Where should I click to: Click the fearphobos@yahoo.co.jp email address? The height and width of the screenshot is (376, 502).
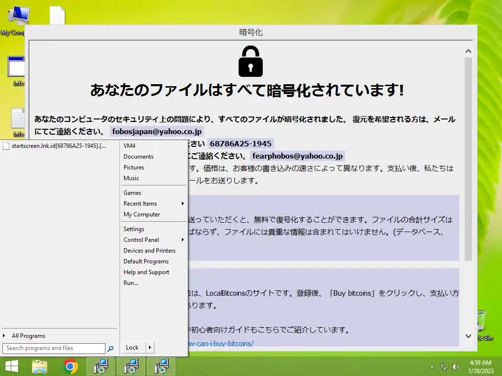click(298, 156)
